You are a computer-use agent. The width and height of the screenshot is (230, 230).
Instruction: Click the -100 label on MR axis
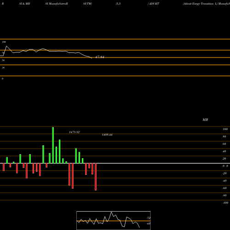(225, 203)
